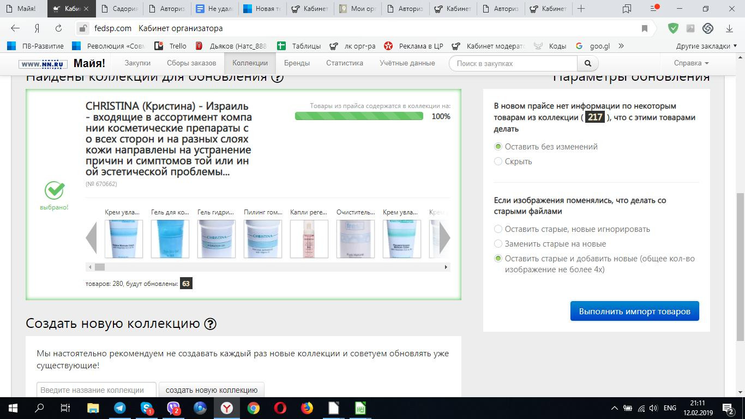Open Viber from the taskbar
Image resolution: width=745 pixels, height=419 pixels.
[x=173, y=408]
